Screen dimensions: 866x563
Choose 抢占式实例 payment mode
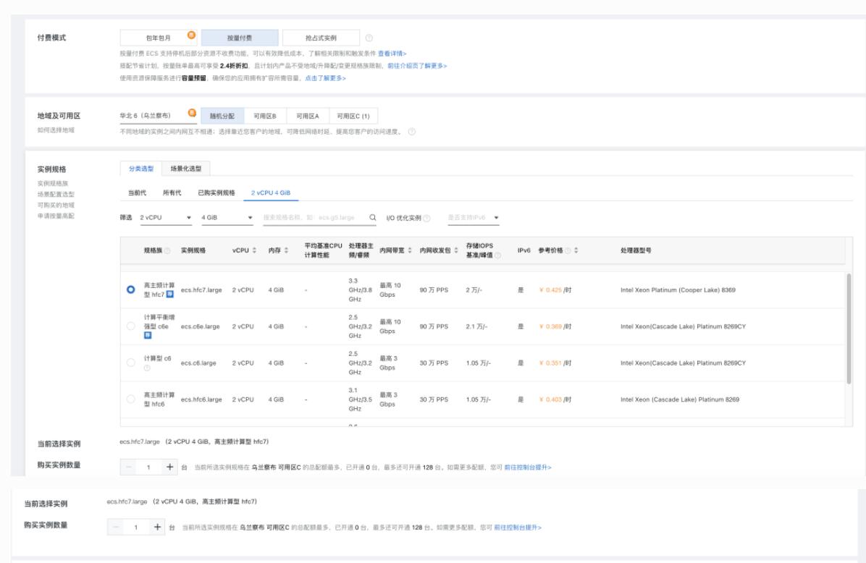coord(321,38)
